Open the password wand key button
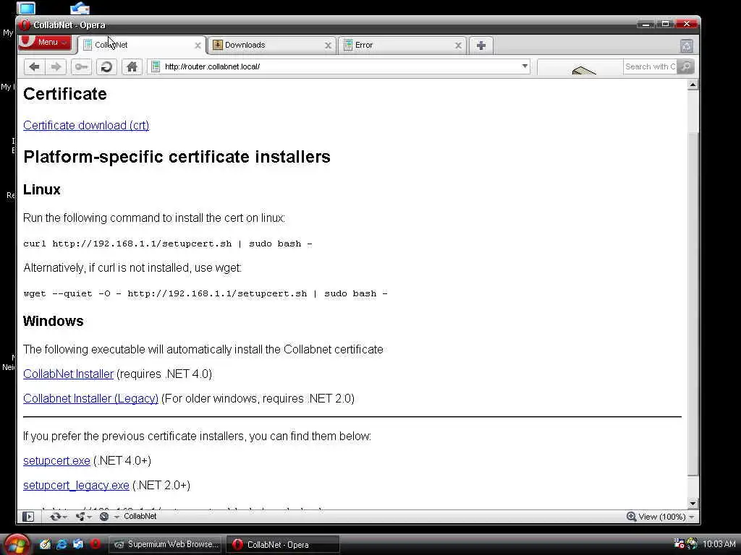741x555 pixels. click(x=81, y=66)
